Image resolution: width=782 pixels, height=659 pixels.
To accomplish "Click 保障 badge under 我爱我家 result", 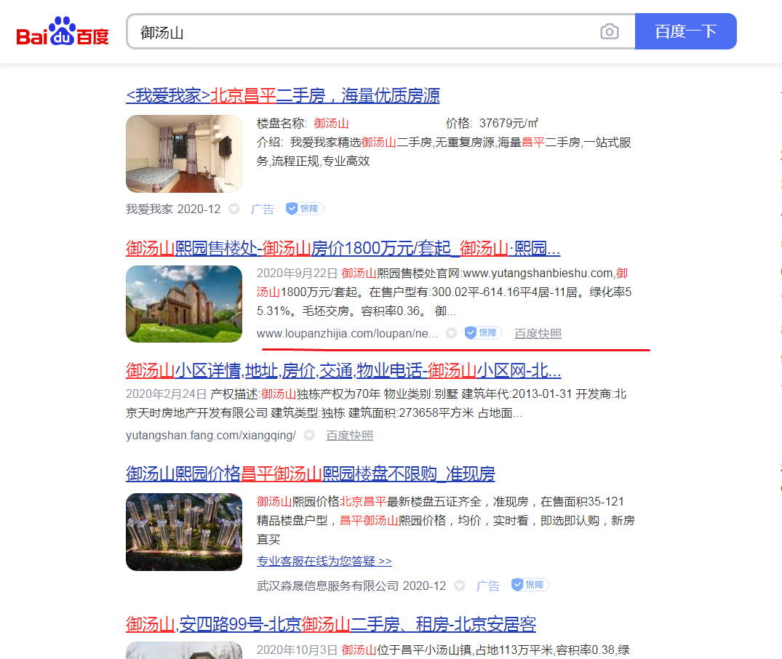I will (x=305, y=209).
